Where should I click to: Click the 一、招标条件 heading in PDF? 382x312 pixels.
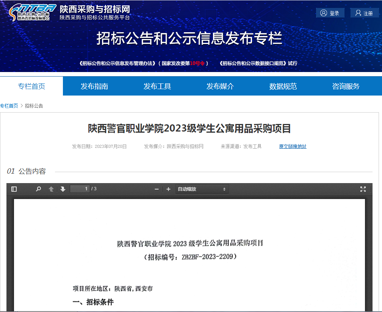click(x=93, y=302)
